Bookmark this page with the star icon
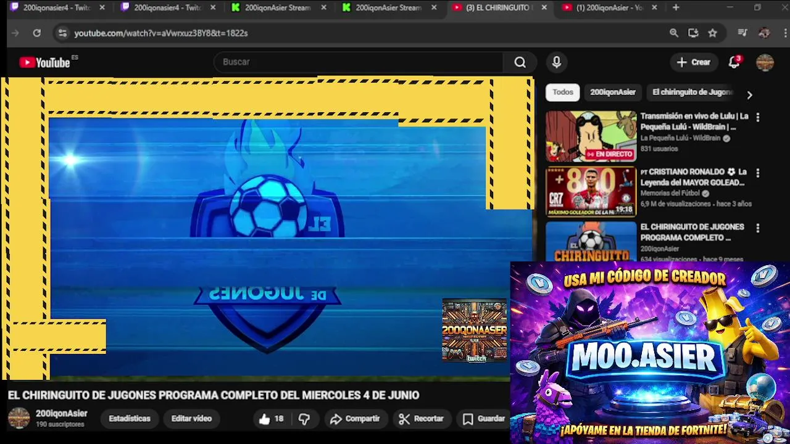Screen dimensions: 790x444 point(713,33)
